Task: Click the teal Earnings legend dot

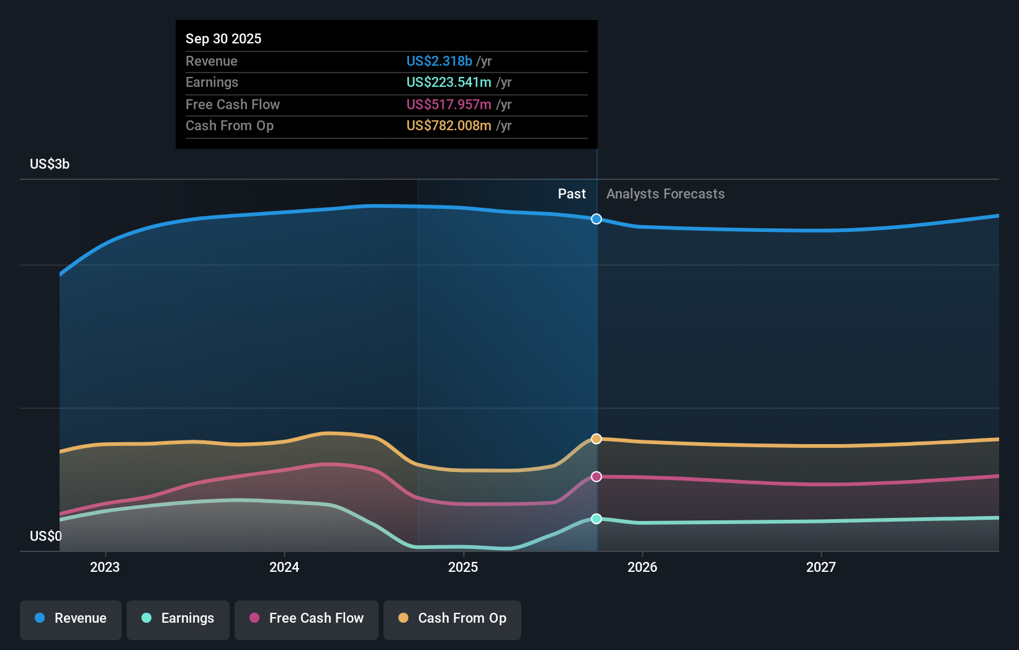Action: (146, 619)
